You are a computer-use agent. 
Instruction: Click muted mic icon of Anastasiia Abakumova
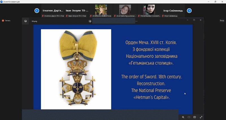pyautogui.click(x=91, y=16)
